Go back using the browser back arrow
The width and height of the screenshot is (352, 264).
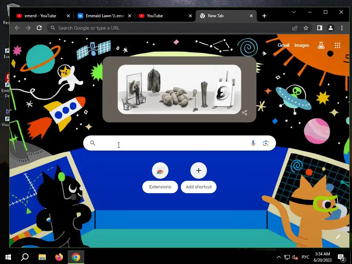(17, 28)
